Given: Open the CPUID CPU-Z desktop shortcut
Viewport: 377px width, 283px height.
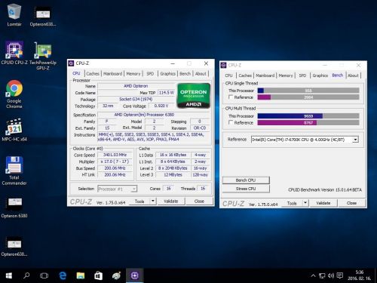Looking at the screenshot, I should click(14, 52).
